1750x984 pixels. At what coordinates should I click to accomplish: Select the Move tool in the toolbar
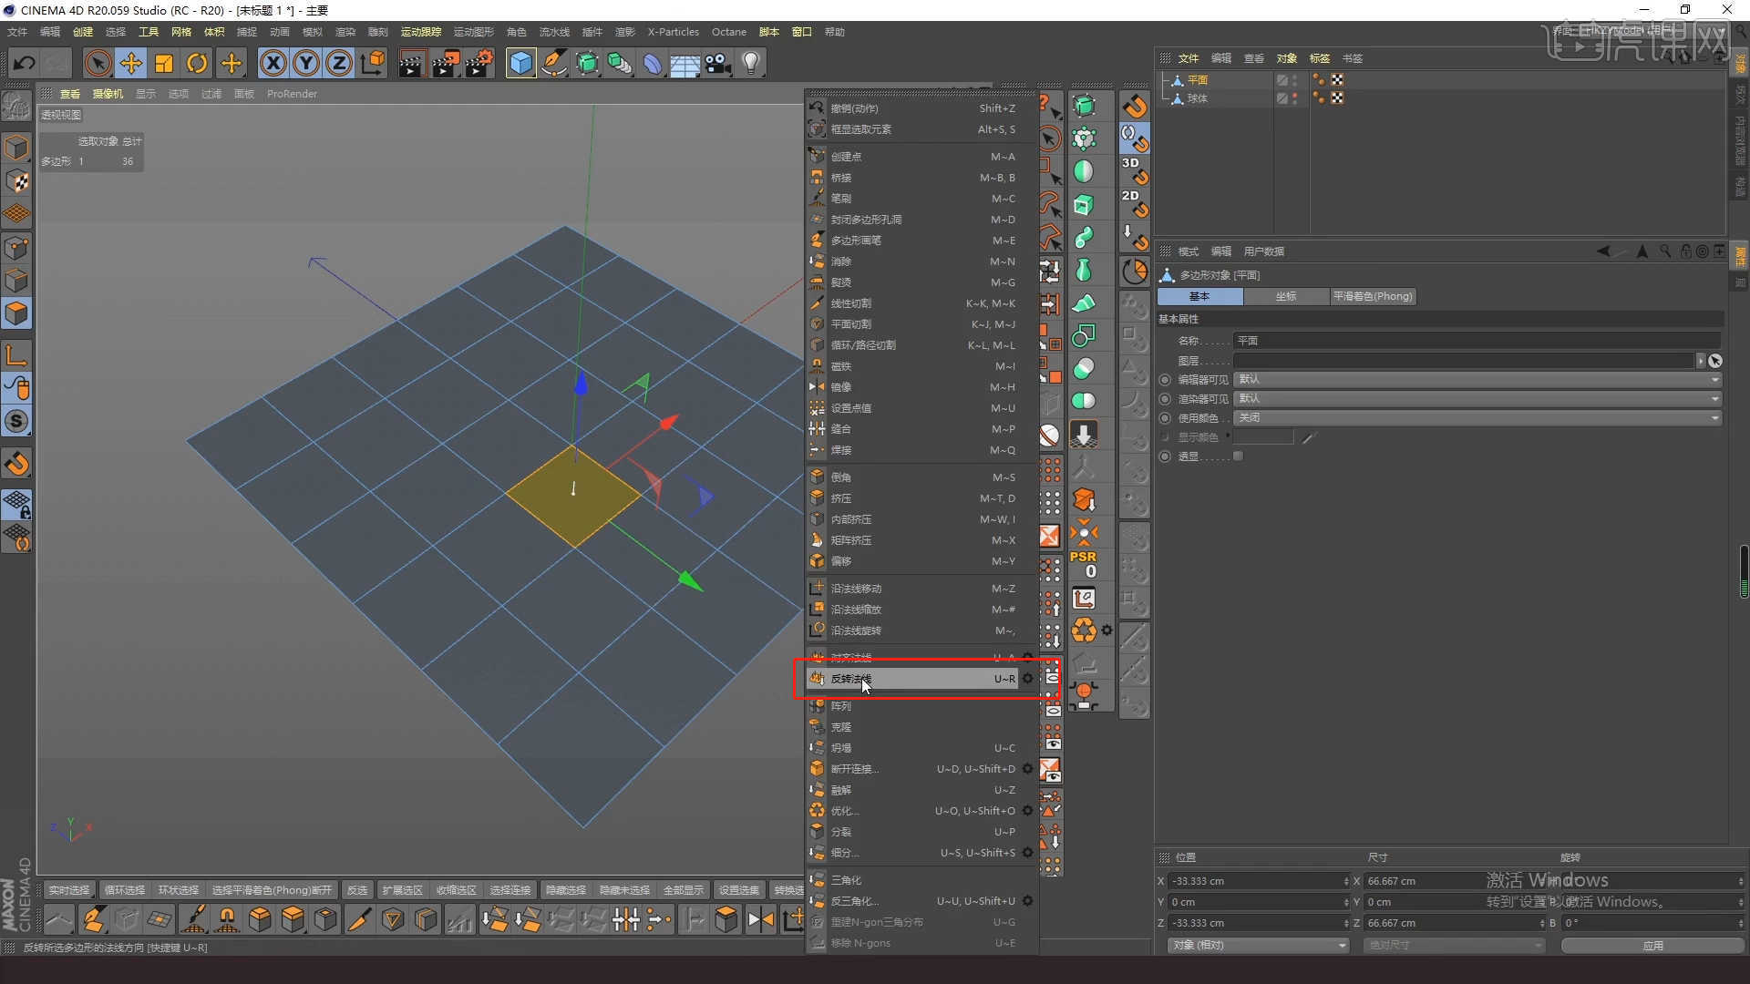(x=130, y=63)
